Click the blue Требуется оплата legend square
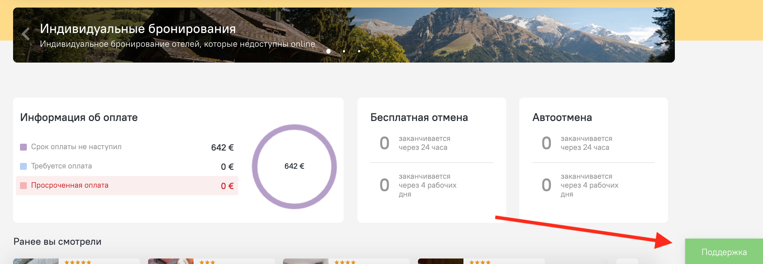Image resolution: width=763 pixels, height=264 pixels. [23, 166]
